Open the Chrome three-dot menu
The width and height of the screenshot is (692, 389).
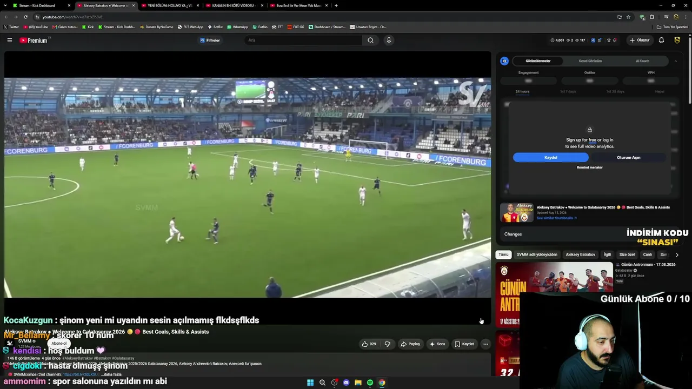click(x=686, y=17)
